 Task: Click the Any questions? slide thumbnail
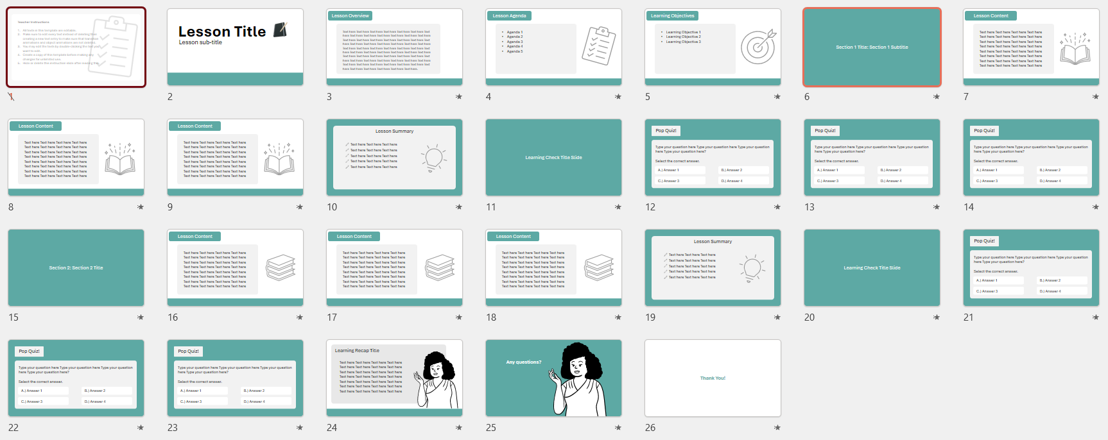(x=553, y=378)
